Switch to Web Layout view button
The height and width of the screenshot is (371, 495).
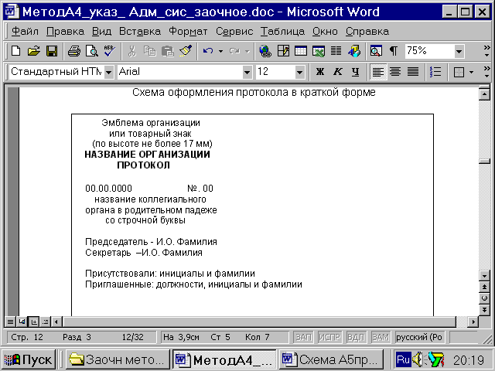(x=22, y=322)
